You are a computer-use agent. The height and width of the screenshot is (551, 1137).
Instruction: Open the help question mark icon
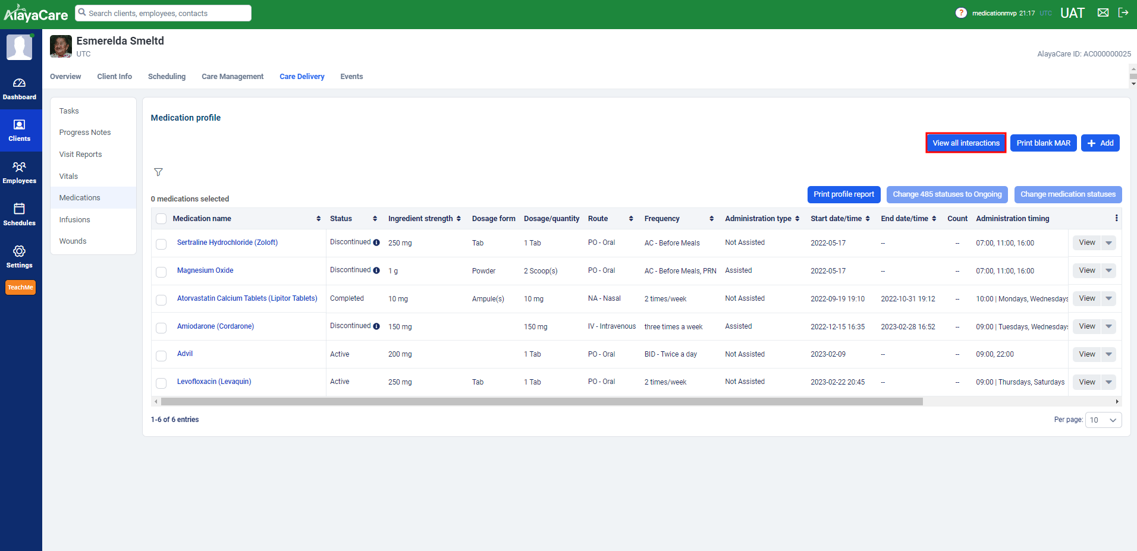[960, 13]
